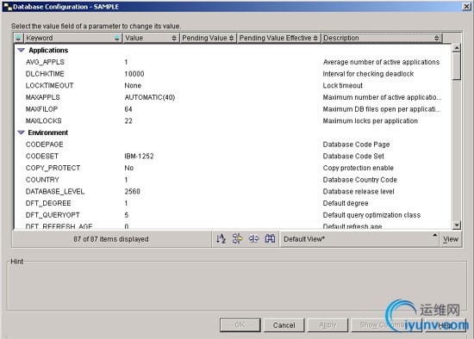The width and height of the screenshot is (474, 339).
Task: Click the scrollbar down arrow
Action: tap(456, 225)
